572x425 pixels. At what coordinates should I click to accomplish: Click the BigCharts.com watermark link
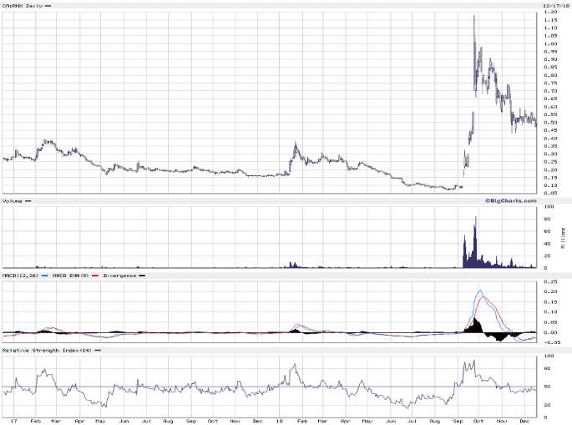[x=509, y=200]
